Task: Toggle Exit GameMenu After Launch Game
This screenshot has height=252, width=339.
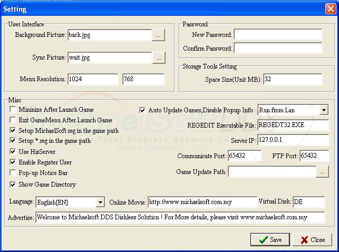Action: point(13,120)
